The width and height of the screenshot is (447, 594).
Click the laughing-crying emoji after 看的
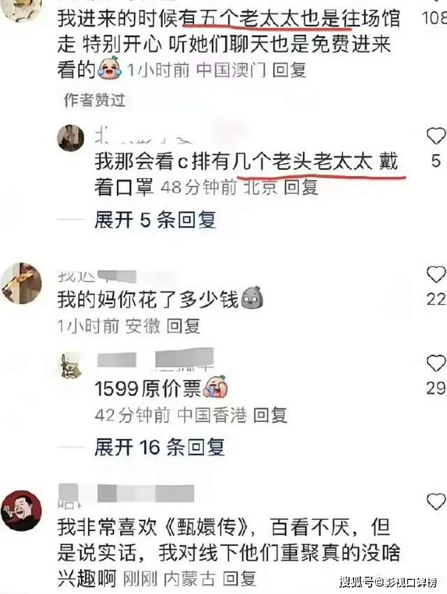(110, 68)
